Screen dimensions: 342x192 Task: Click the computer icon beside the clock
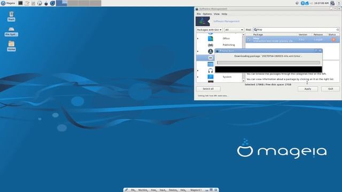click(x=332, y=3)
